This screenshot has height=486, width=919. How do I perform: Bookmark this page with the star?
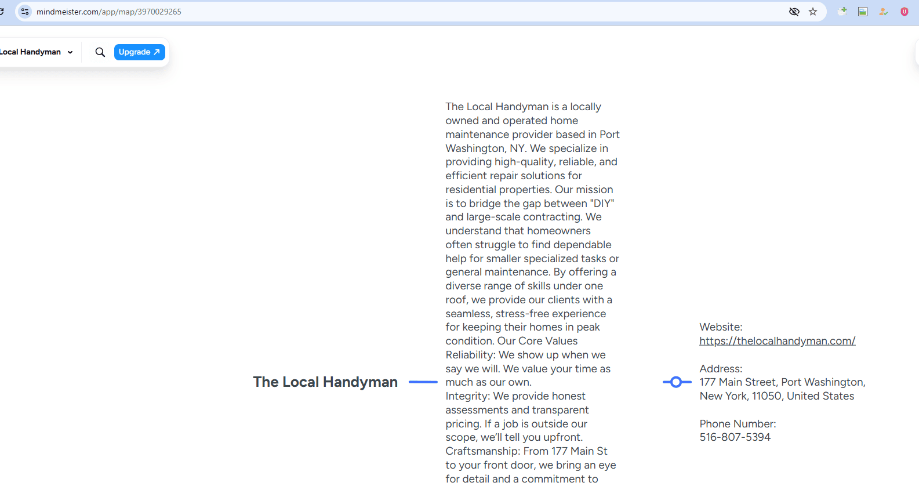[813, 12]
